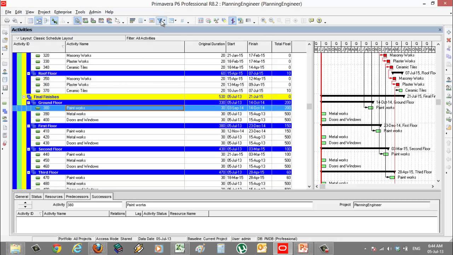Open Excel from the taskbar
This screenshot has width=453, height=255.
pyautogui.click(x=179, y=248)
